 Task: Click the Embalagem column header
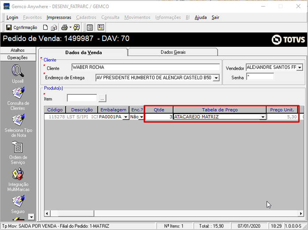click(113, 110)
